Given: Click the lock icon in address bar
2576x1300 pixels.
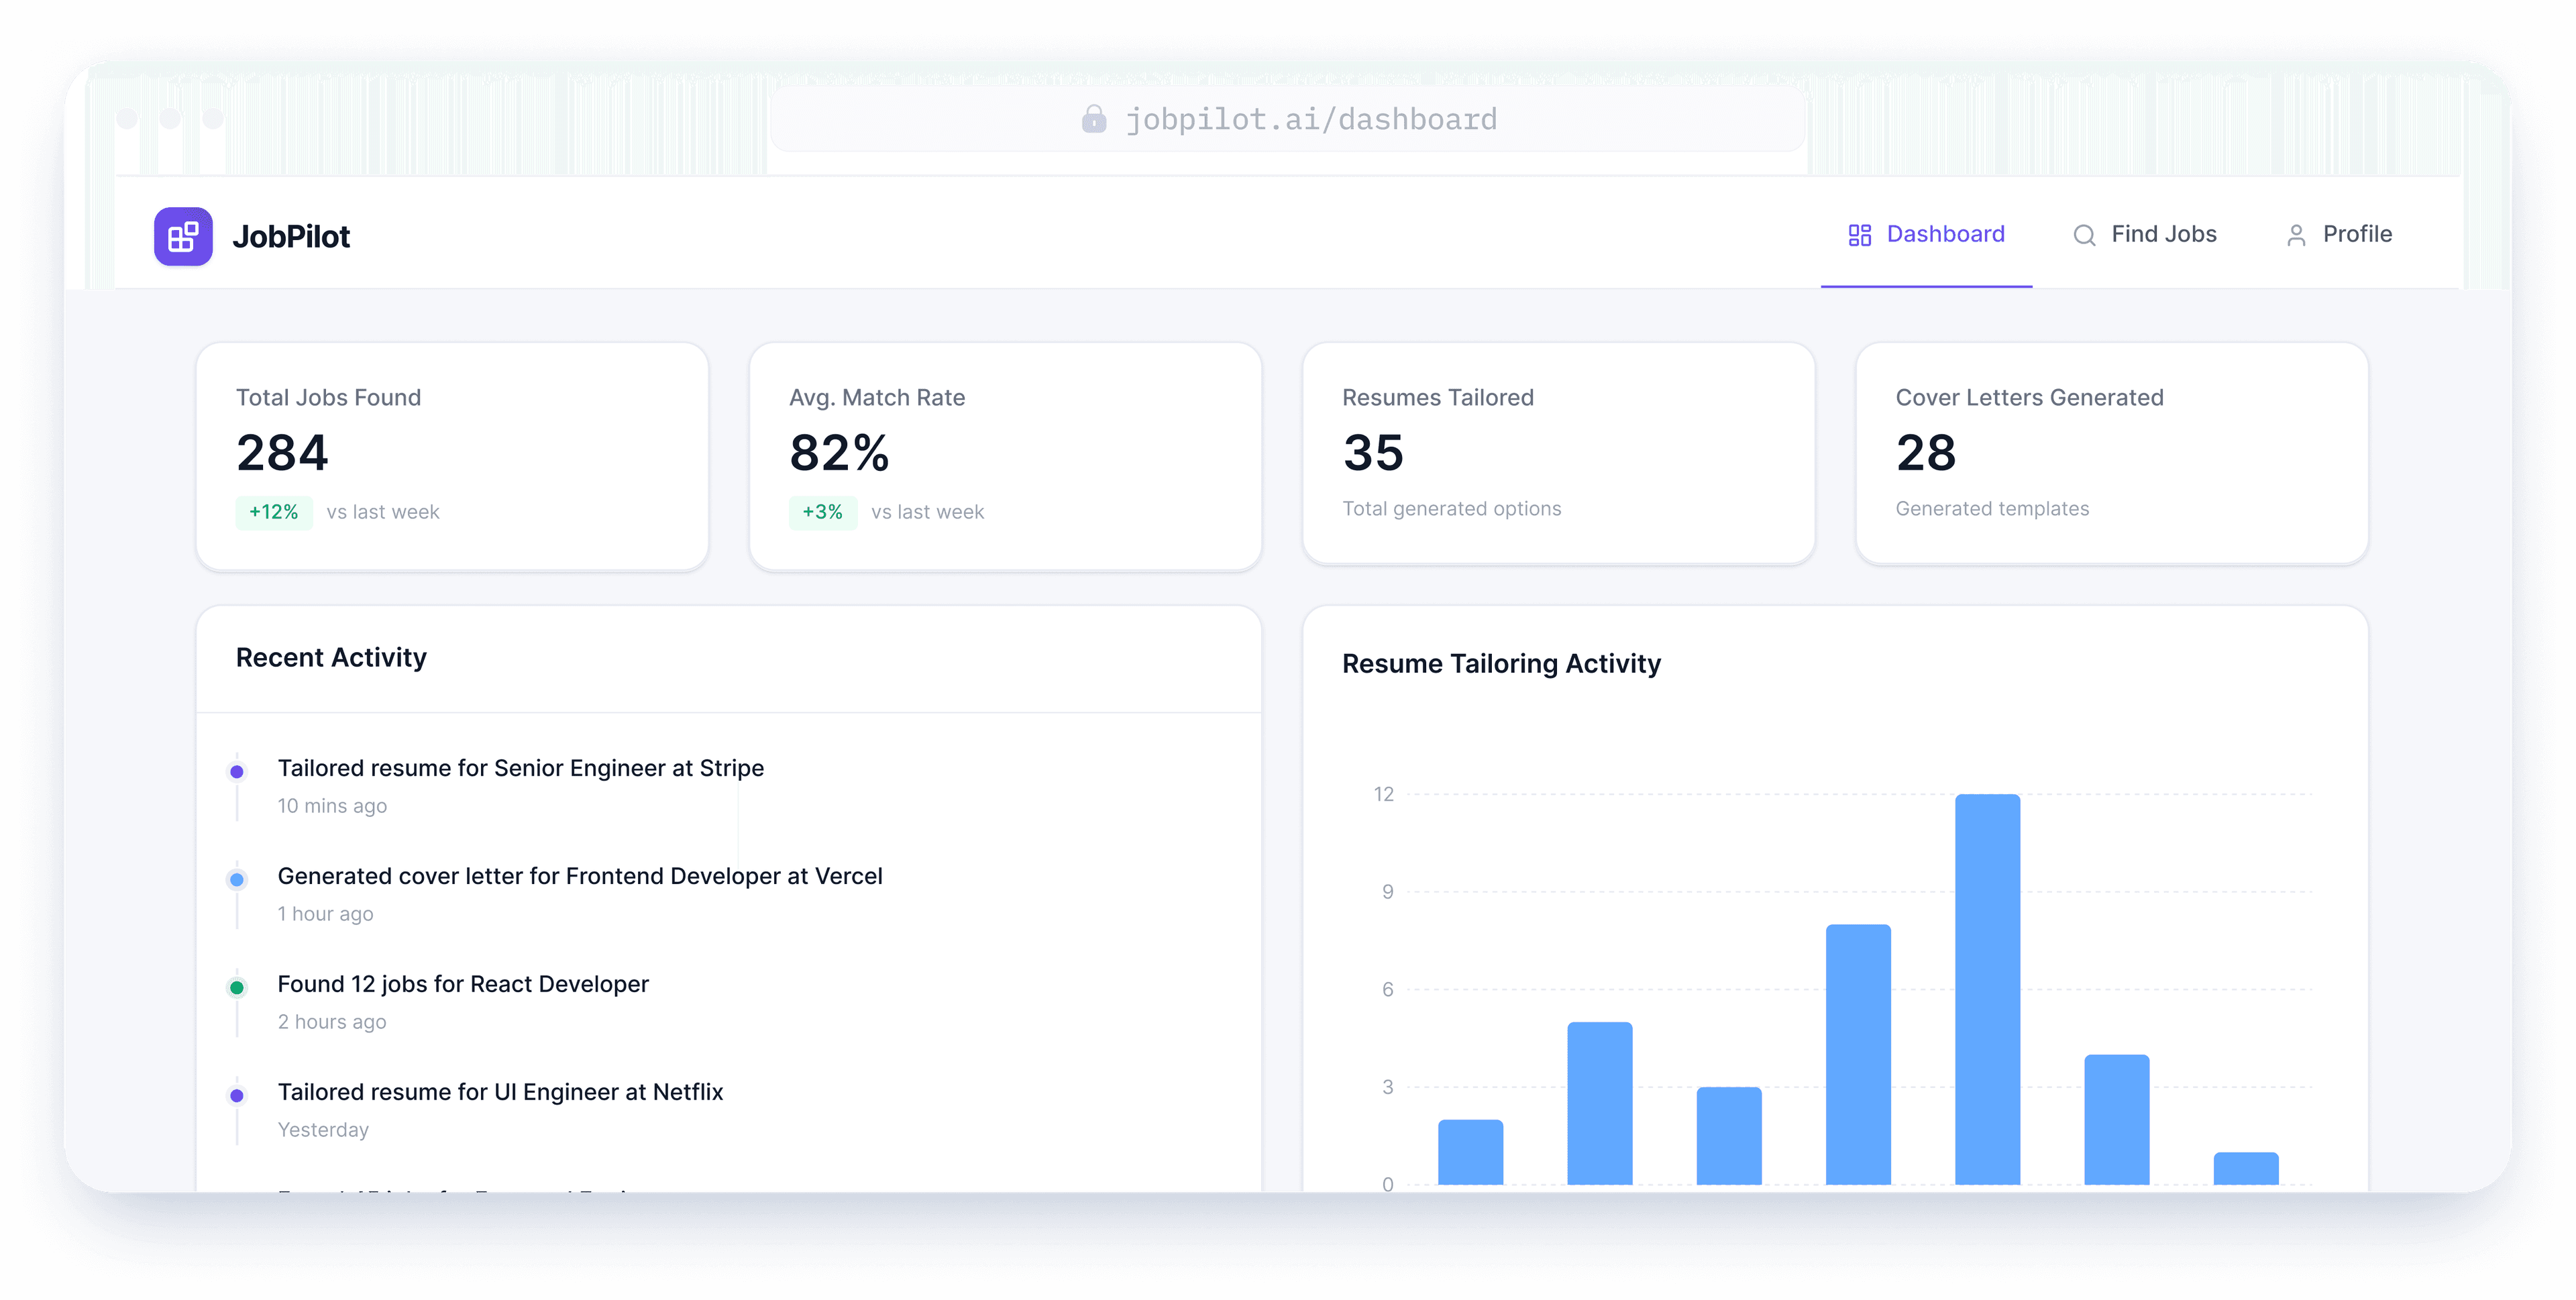Looking at the screenshot, I should 1094,119.
